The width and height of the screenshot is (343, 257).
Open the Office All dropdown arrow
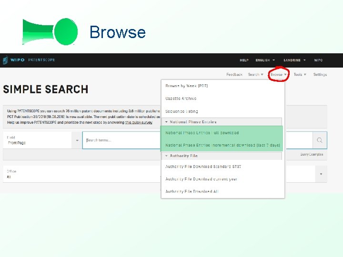(321, 174)
